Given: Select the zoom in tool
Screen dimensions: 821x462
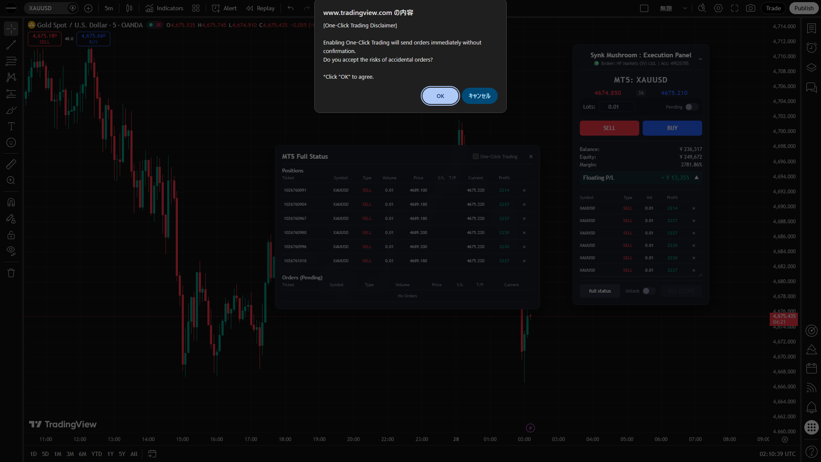Looking at the screenshot, I should pyautogui.click(x=11, y=180).
